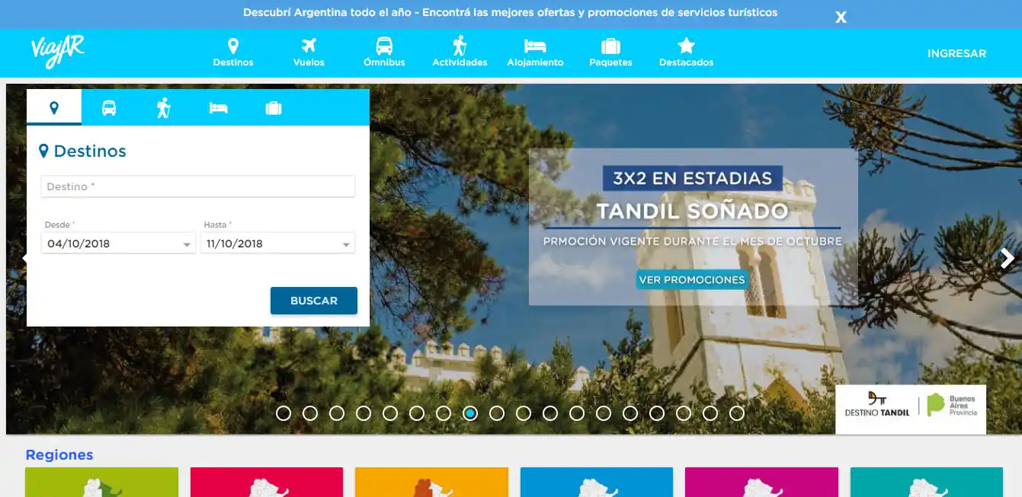Image resolution: width=1022 pixels, height=497 pixels.
Task: Click inside the Destino input field
Action: tap(197, 186)
